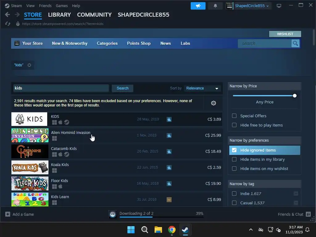This screenshot has width=316, height=237.
Task: Click the downloading game icon in the status bar
Action: point(113,214)
